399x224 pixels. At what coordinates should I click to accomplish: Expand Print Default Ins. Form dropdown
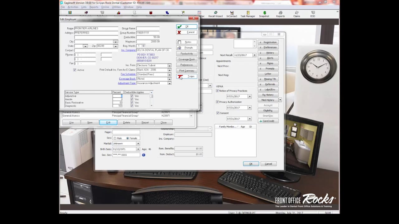point(170,70)
